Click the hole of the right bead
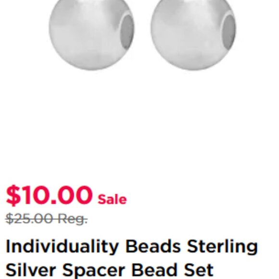The height and width of the screenshot is (279, 279). coord(229,32)
